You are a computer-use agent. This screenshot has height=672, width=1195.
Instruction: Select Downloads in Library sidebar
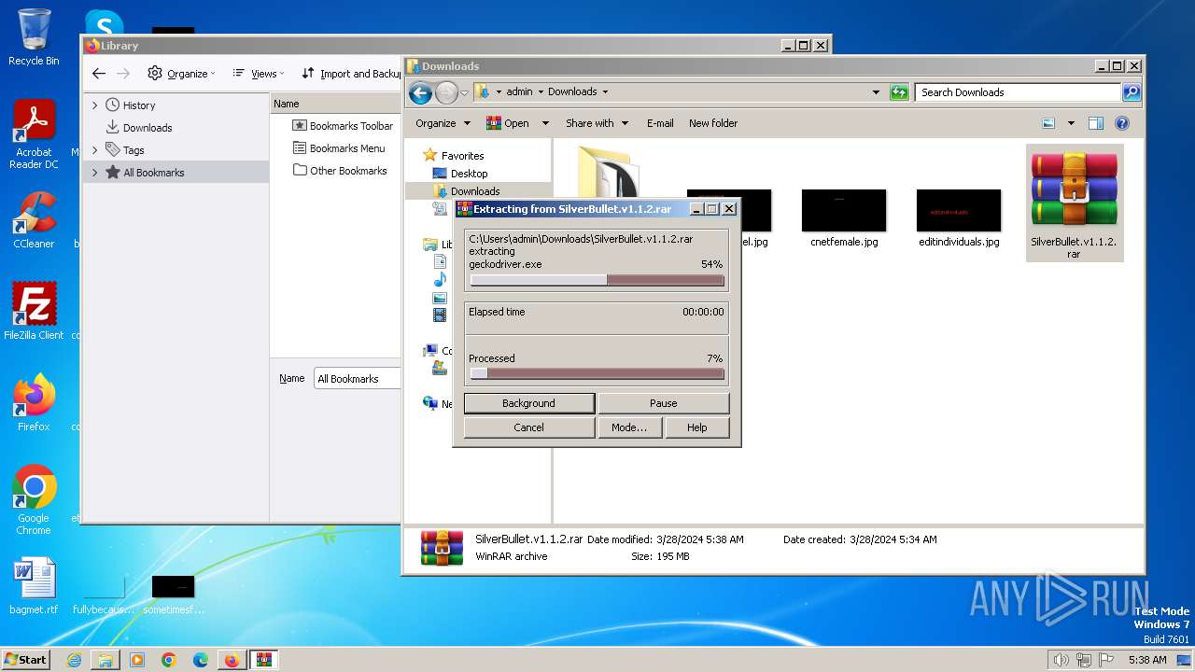[x=148, y=128]
